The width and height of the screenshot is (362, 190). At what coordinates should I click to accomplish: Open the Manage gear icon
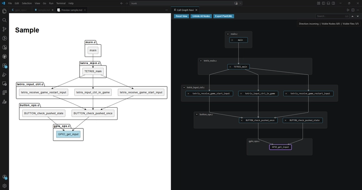pos(5,186)
